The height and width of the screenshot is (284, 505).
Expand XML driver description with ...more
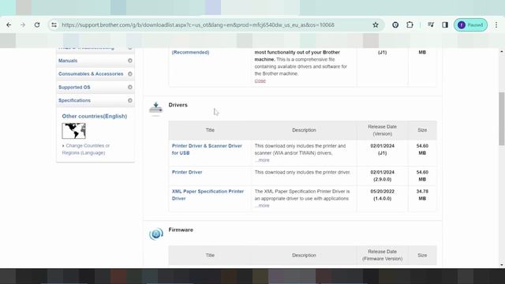click(x=262, y=205)
